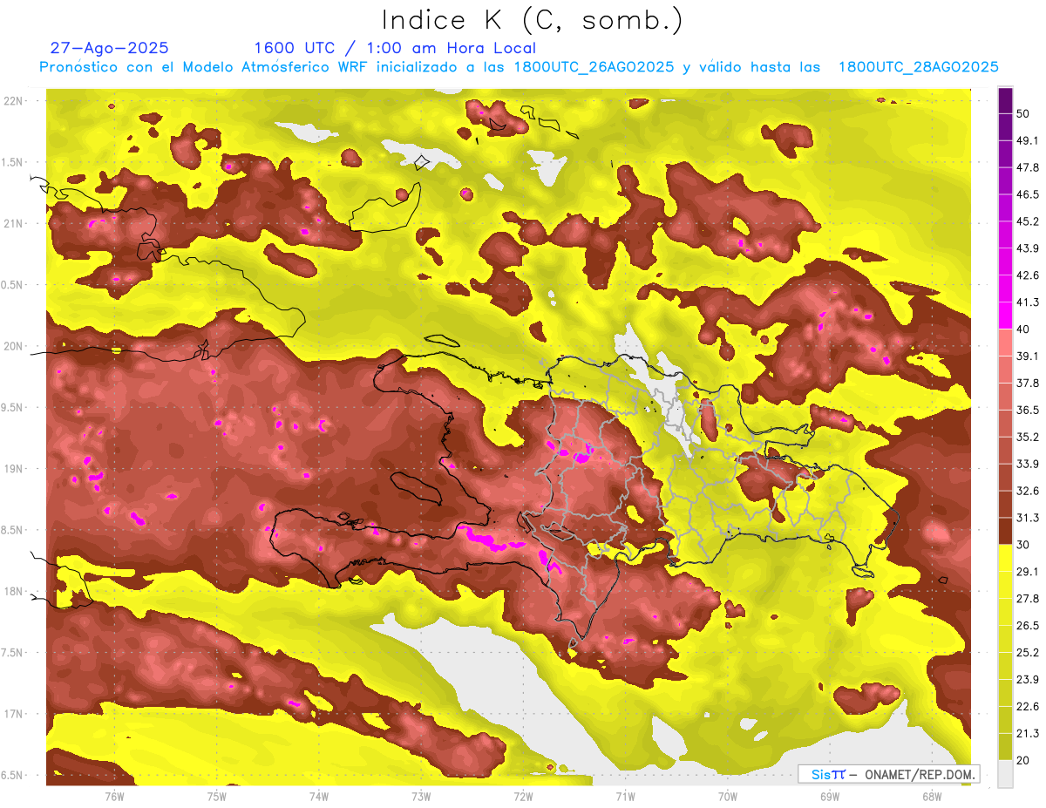This screenshot has height=808, width=1046.
Task: Click the colorbar value "21.3"
Action: [1028, 733]
